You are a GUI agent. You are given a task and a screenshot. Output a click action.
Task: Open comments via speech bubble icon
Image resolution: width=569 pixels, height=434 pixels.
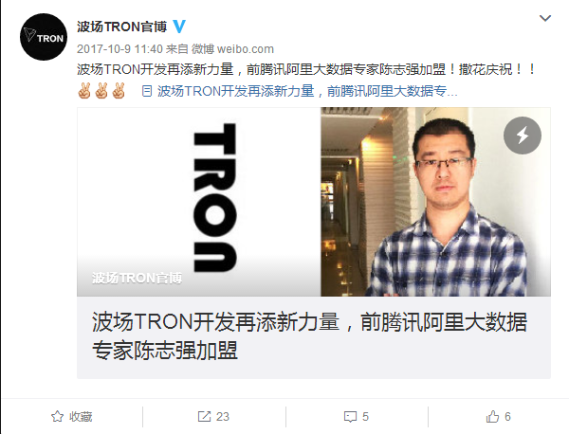pyautogui.click(x=350, y=417)
